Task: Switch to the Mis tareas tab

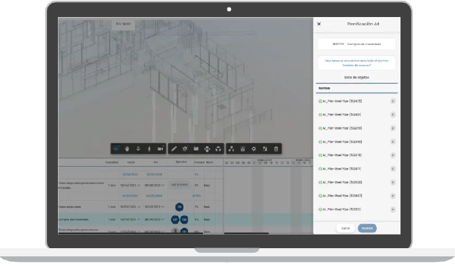Action: (x=123, y=24)
